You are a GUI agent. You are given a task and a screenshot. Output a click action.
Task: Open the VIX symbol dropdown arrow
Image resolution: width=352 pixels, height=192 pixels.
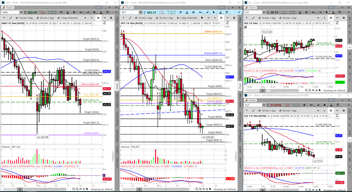point(264,12)
